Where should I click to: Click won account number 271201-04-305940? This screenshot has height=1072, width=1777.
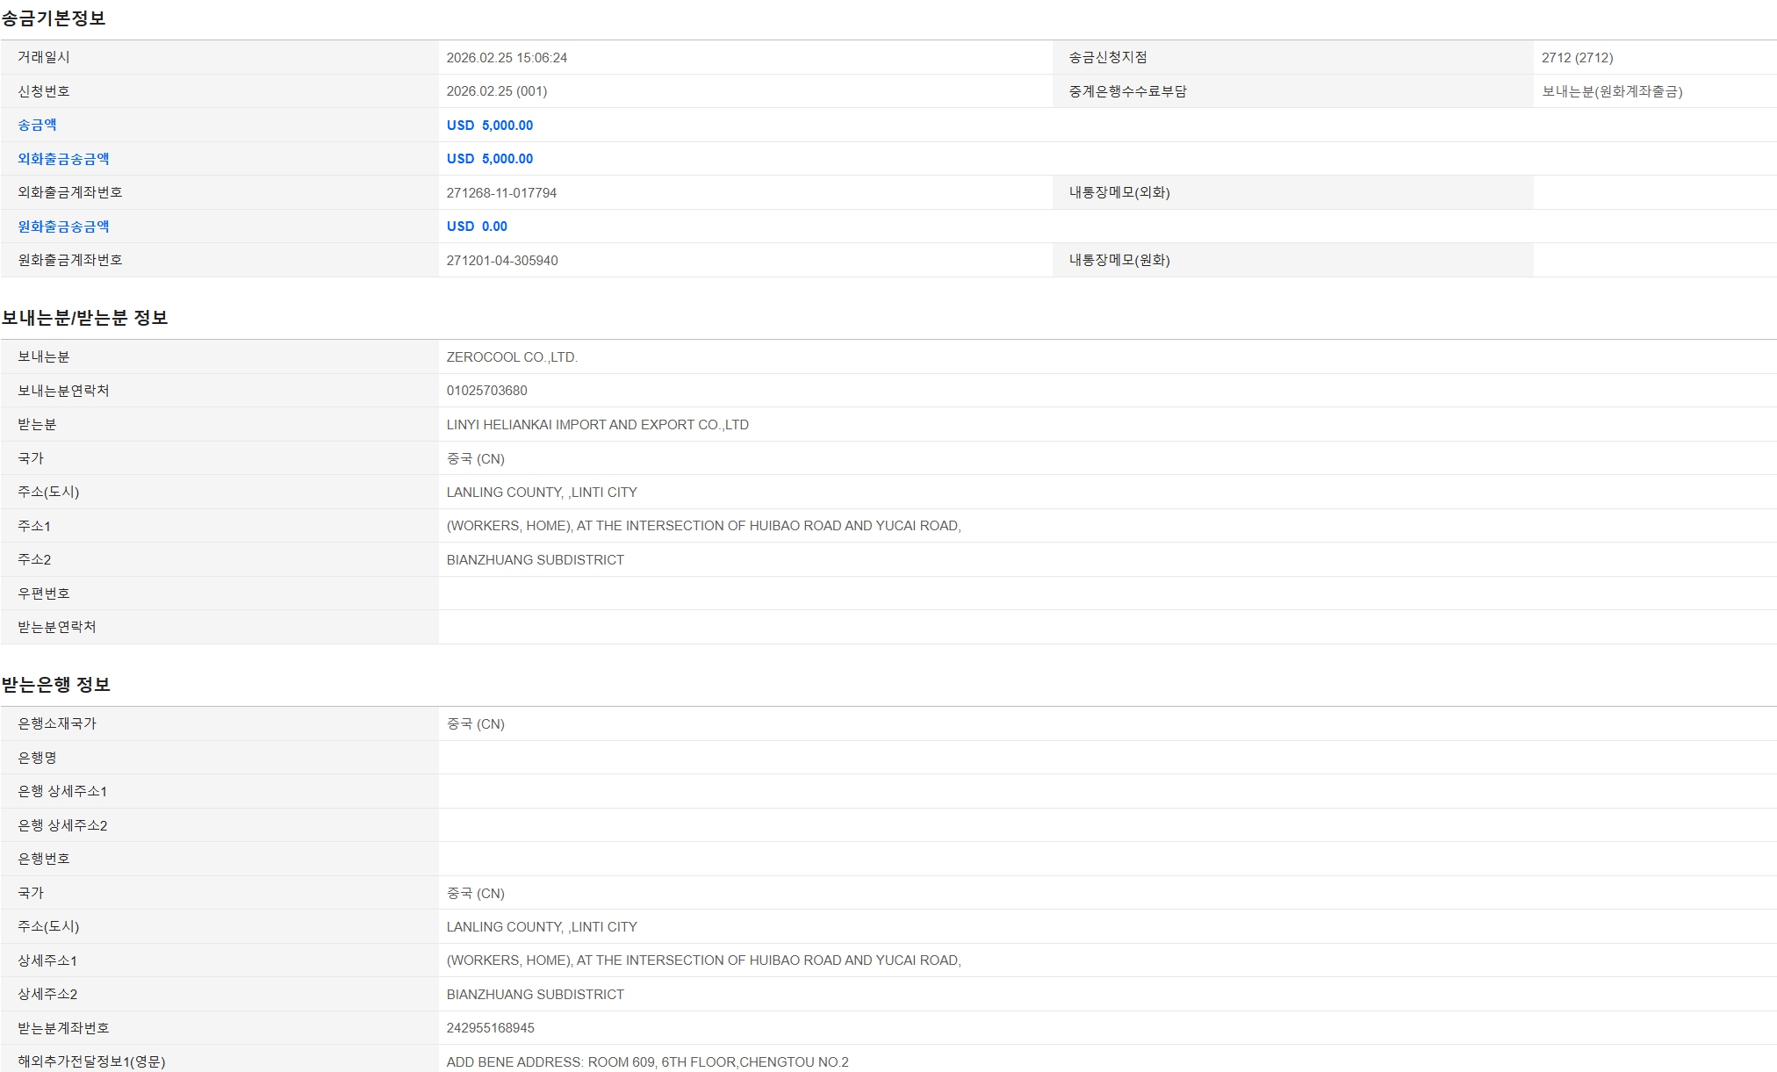point(502,261)
